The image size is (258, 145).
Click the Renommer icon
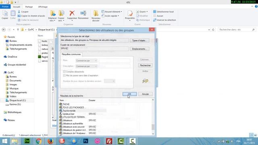pyautogui.click(x=83, y=13)
